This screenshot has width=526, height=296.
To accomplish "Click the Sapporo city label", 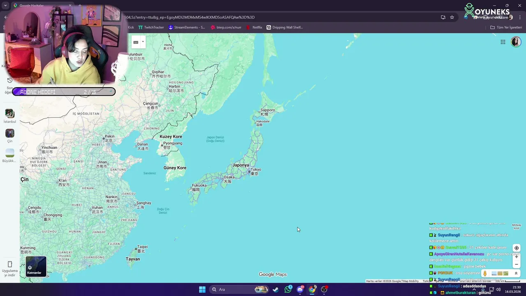I will tap(268, 112).
